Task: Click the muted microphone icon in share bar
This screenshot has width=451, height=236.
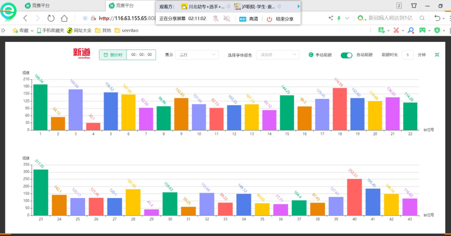Action: (215, 19)
